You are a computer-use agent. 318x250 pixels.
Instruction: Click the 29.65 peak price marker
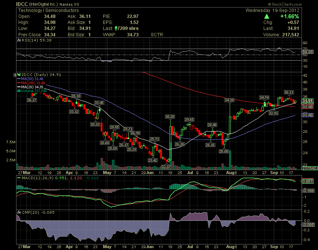click(189, 119)
